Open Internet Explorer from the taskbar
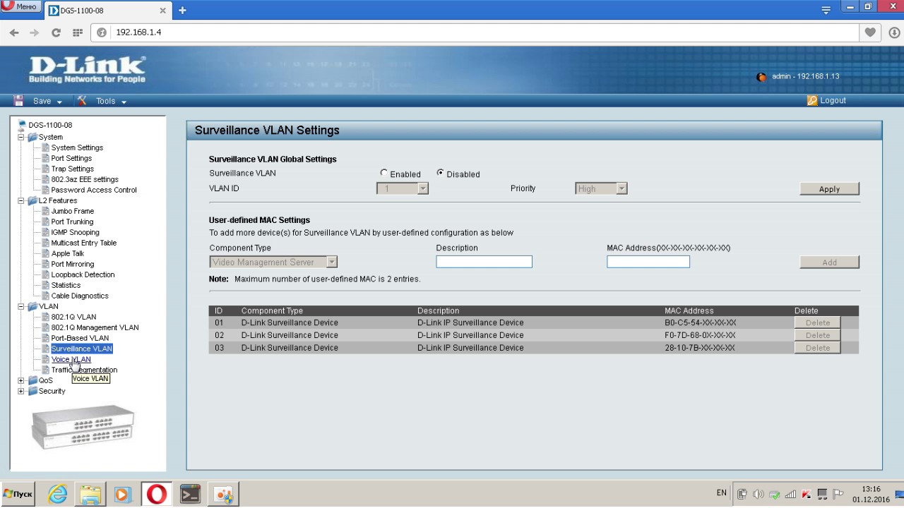The width and height of the screenshot is (904, 508). pos(57,494)
